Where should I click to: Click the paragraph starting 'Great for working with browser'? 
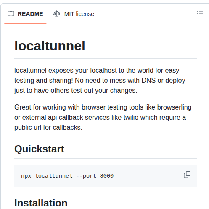(x=103, y=118)
